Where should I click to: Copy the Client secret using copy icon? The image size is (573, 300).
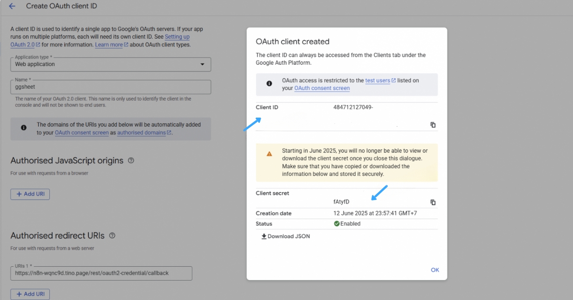click(433, 202)
